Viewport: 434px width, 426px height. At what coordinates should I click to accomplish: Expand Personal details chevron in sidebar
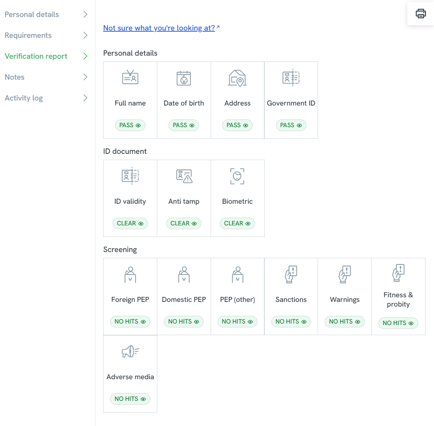(85, 14)
